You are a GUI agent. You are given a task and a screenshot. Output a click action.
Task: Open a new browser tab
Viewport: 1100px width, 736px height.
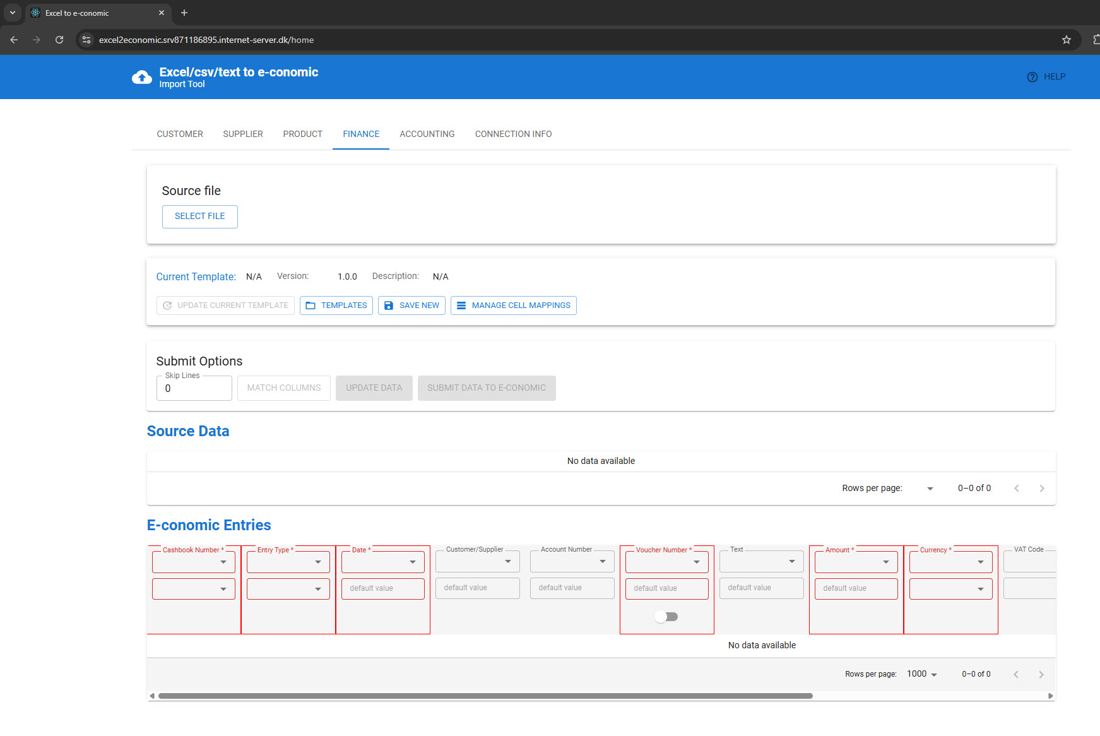point(184,13)
